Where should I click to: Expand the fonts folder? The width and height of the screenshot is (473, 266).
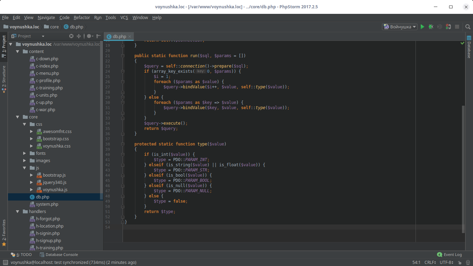25,153
